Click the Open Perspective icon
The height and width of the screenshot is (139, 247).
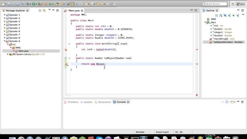(x=233, y=4)
